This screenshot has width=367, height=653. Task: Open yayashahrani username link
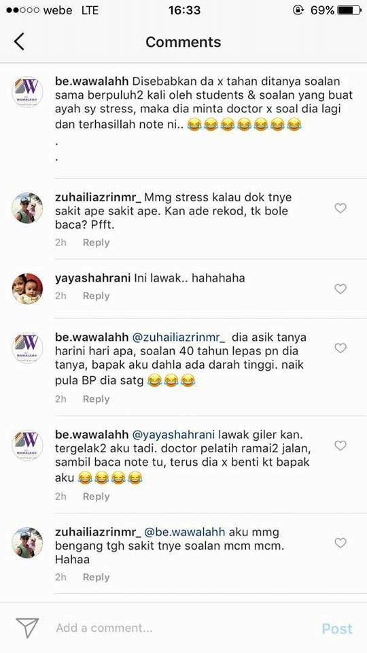point(93,278)
